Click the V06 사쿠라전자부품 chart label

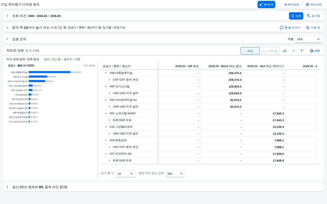pos(18,117)
